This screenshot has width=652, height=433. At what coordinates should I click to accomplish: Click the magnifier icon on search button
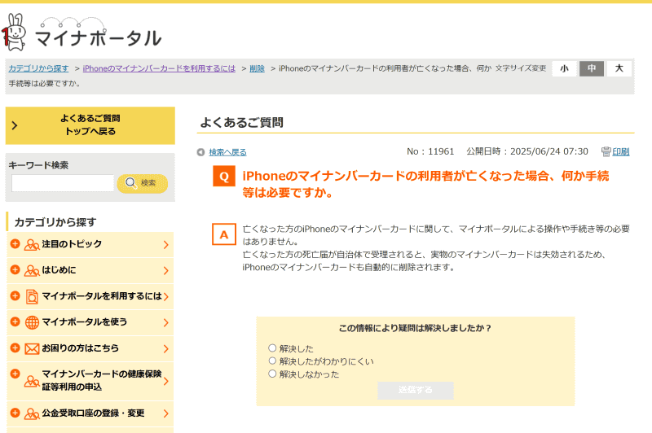130,182
